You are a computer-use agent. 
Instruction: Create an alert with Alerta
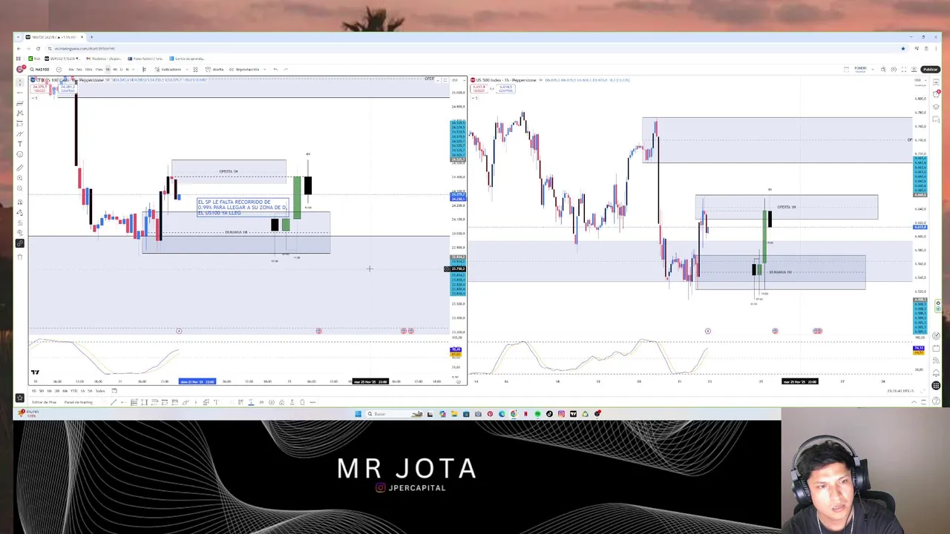tap(213, 70)
